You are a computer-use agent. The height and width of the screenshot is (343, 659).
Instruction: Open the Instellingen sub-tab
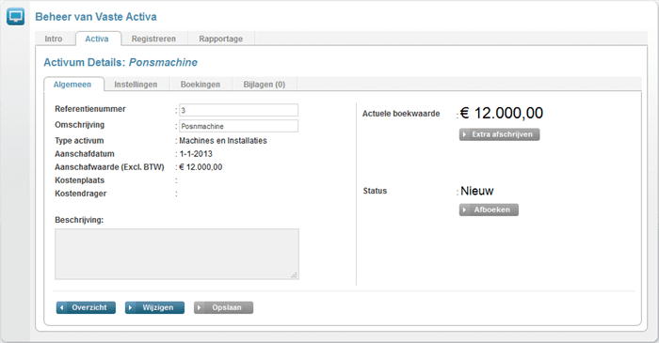click(x=136, y=85)
